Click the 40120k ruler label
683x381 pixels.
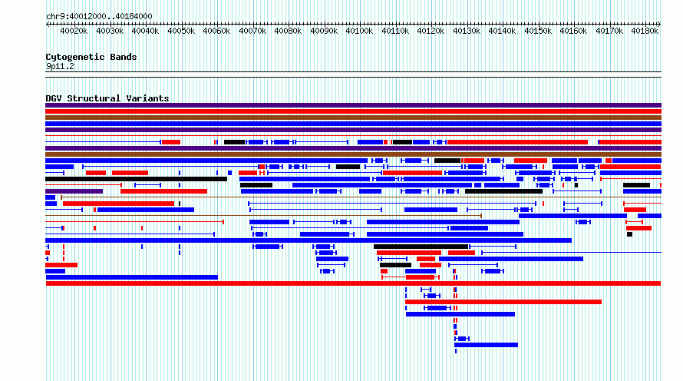pyautogui.click(x=431, y=31)
